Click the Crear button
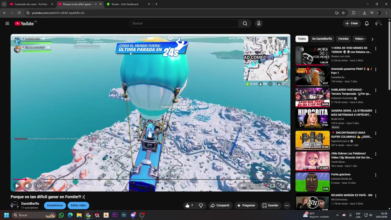The height and width of the screenshot is (220, 391). click(x=352, y=24)
